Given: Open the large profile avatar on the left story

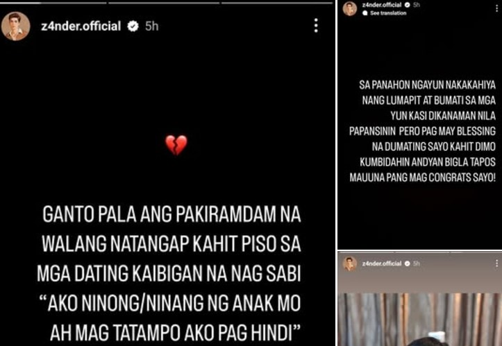Looking at the screenshot, I should (x=16, y=26).
